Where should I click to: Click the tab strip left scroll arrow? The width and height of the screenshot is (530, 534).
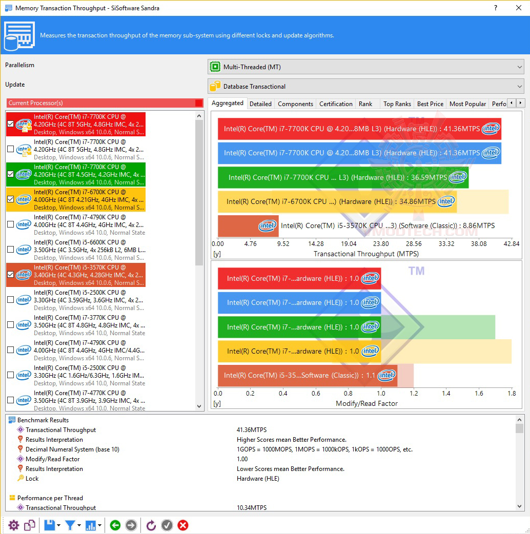[511, 102]
